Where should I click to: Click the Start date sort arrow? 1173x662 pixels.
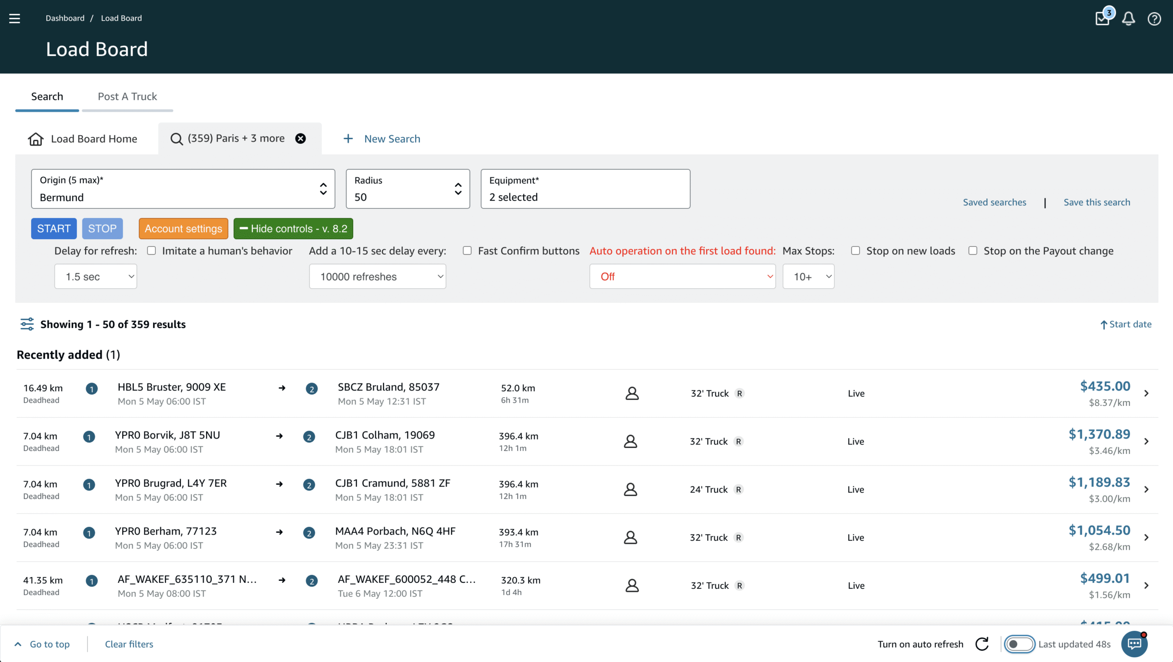coord(1104,324)
